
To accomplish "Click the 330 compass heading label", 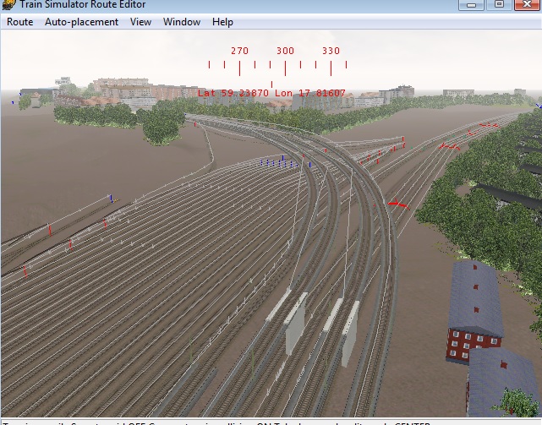I will click(x=331, y=51).
